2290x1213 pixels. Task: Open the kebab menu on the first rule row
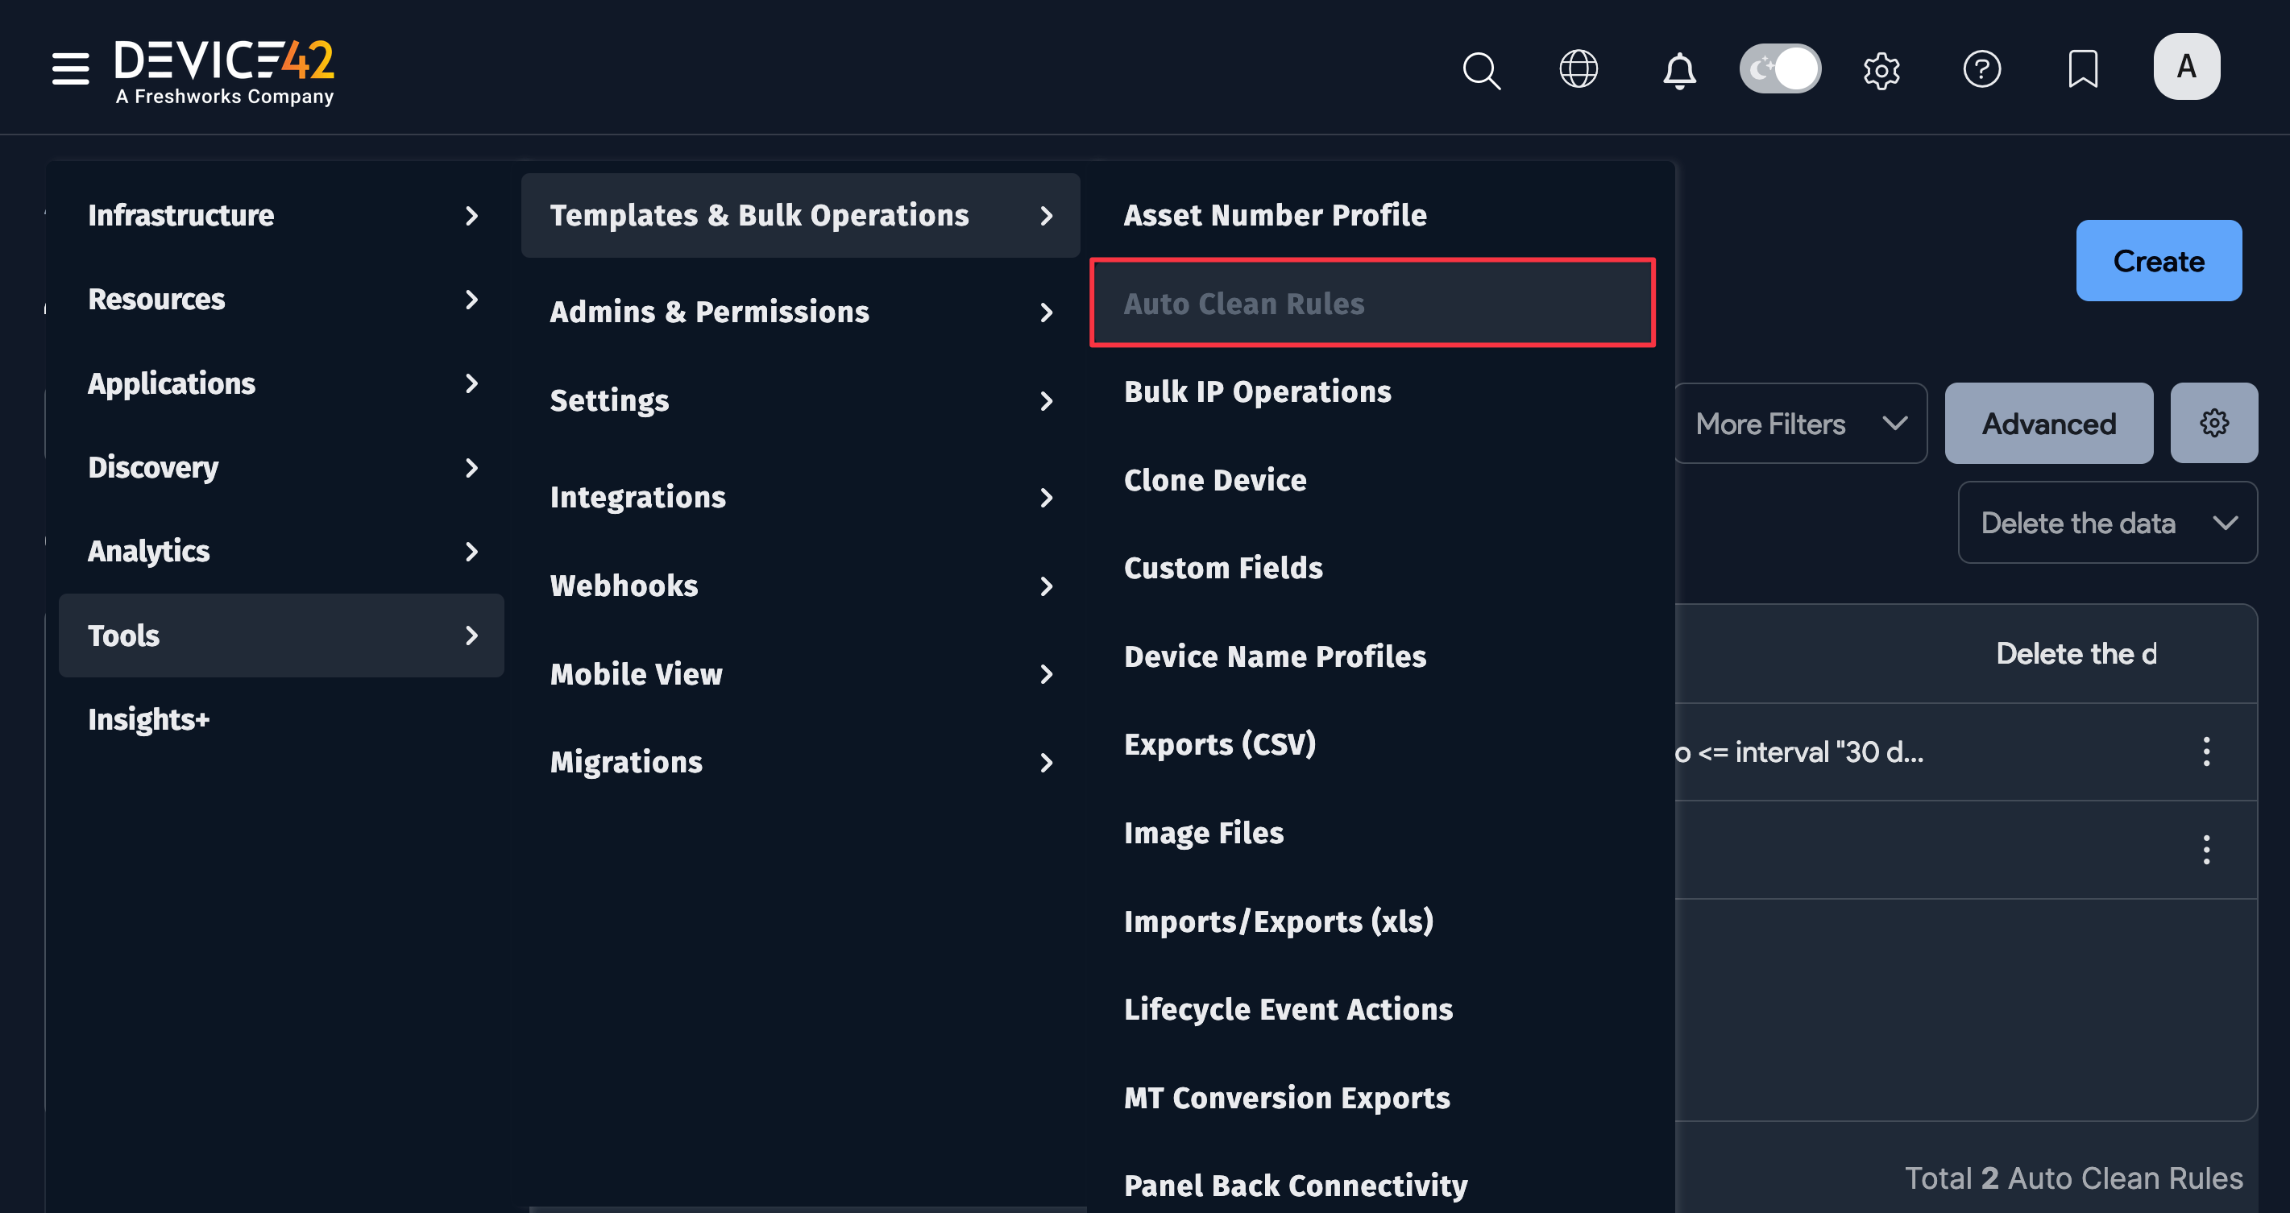2206,752
